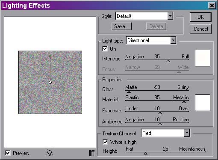Click the Intensity value 35
The width and height of the screenshot is (218, 160).
coord(157,57)
